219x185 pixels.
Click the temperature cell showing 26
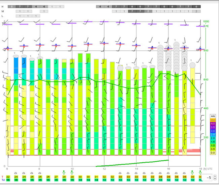48,177
